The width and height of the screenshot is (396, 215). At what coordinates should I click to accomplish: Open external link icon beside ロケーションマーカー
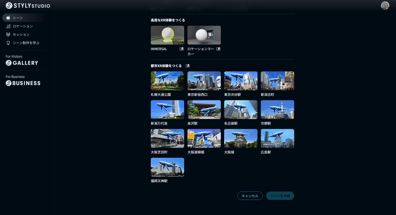point(218,49)
